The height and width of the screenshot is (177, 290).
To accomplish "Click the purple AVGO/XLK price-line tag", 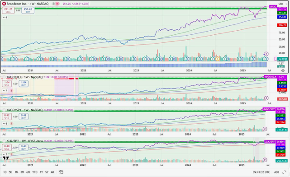I will [271, 77].
